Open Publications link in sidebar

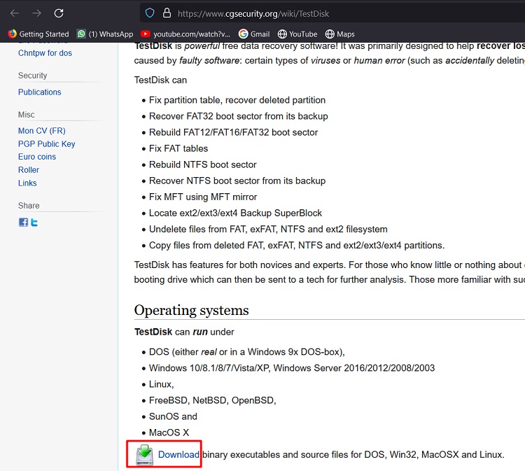pyautogui.click(x=40, y=92)
